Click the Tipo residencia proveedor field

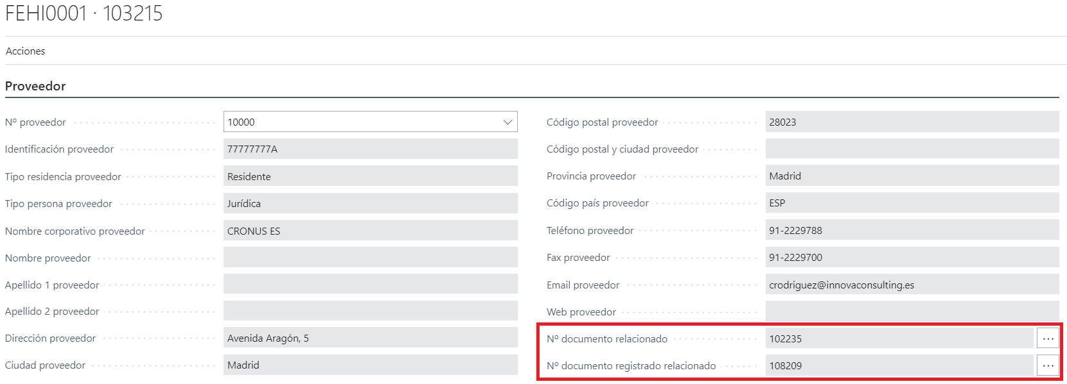[x=370, y=176]
